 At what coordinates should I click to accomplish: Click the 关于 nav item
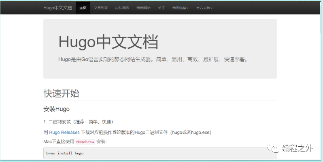coord(161,8)
